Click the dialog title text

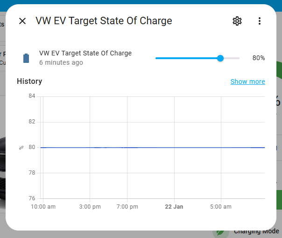[104, 21]
